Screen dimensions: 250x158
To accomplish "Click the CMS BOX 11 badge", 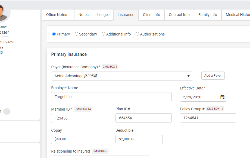I will 215,109.
